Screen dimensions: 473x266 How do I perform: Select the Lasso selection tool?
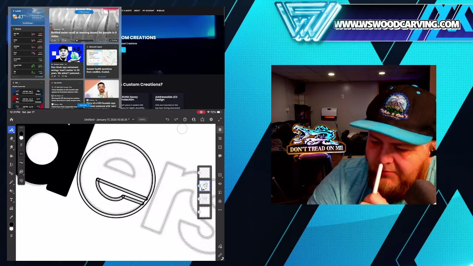(x=11, y=164)
